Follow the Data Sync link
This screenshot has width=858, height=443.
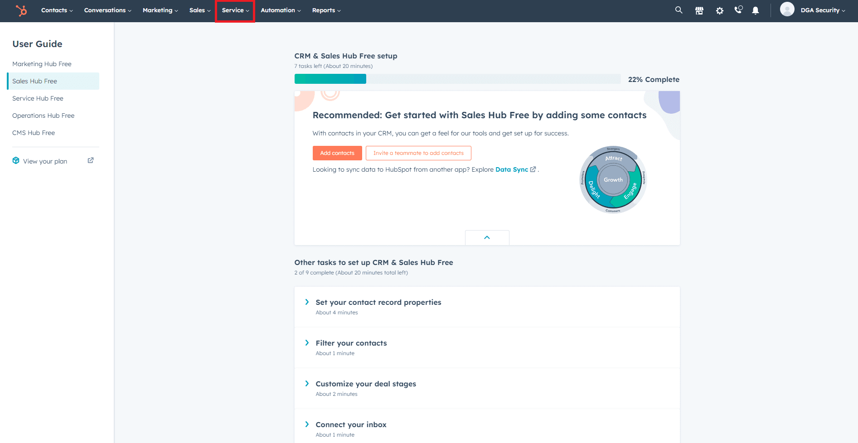(512, 169)
